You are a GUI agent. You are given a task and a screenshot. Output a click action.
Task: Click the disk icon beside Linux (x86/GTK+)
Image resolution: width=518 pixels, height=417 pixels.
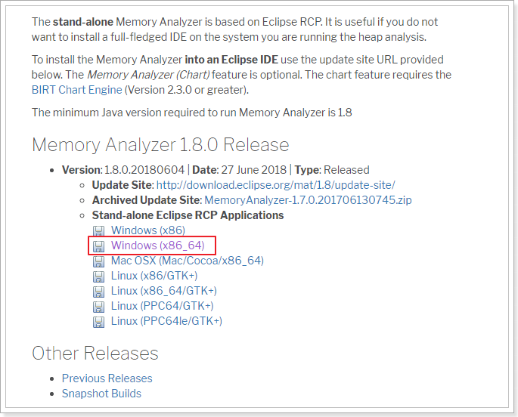pyautogui.click(x=98, y=276)
